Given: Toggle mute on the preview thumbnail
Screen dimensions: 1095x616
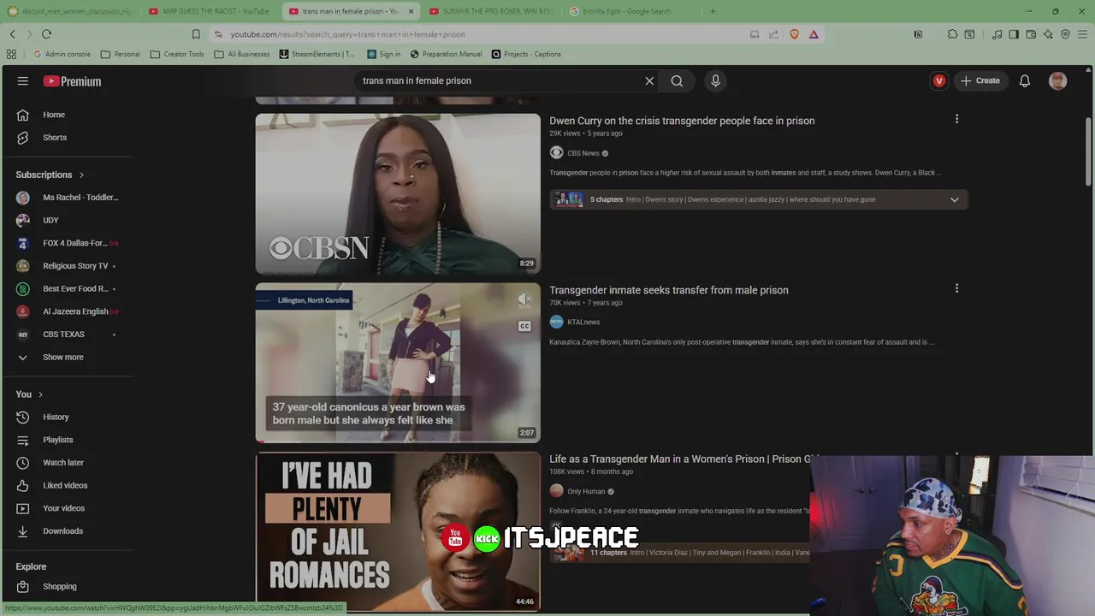Looking at the screenshot, I should coord(524,299).
